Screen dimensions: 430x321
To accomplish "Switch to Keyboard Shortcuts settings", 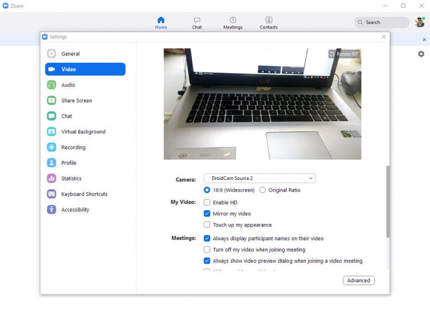I will pyautogui.click(x=84, y=194).
